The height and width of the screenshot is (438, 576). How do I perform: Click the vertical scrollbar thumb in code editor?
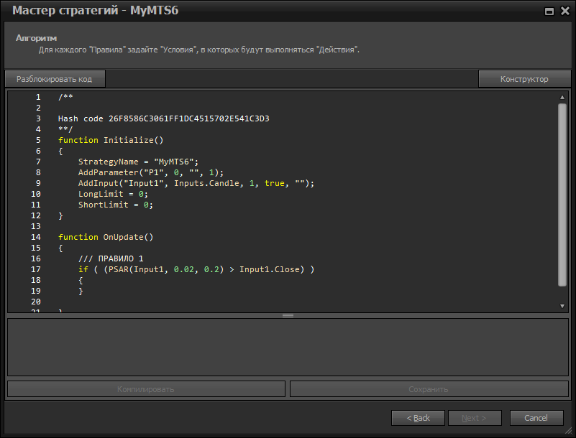click(562, 194)
